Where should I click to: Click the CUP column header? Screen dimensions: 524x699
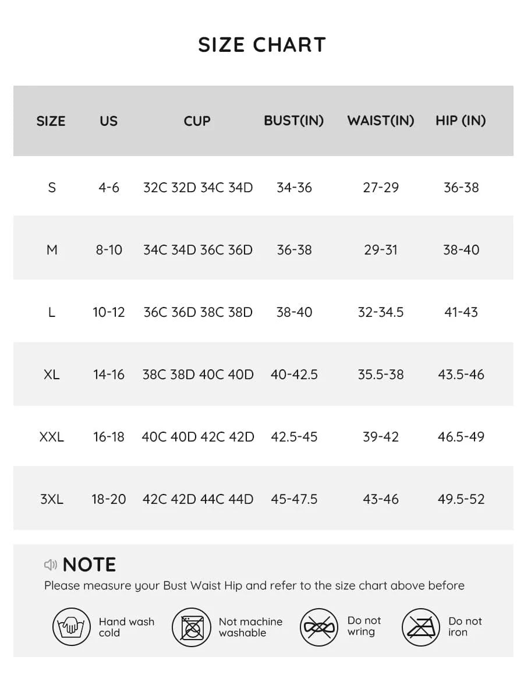[197, 121]
